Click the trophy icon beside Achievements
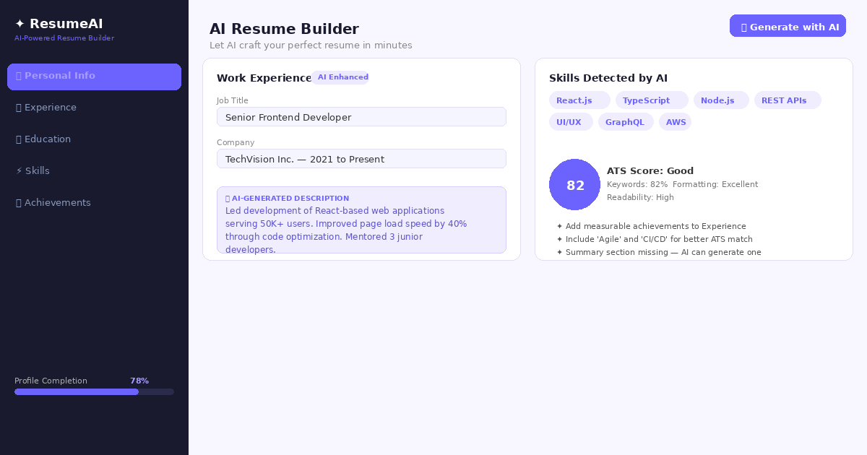Image resolution: width=867 pixels, height=455 pixels. click(x=19, y=202)
